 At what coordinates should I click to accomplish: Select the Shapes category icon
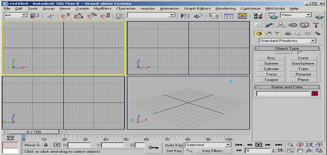[x=269, y=34]
